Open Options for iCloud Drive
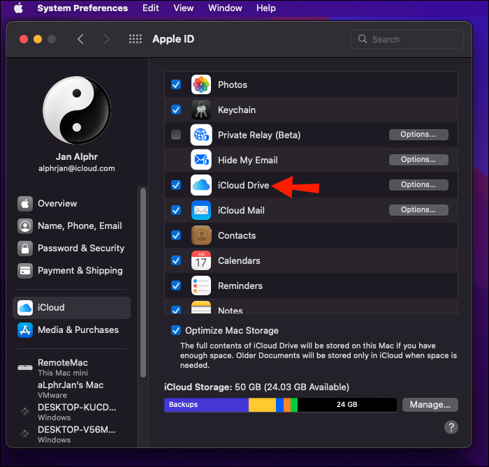This screenshot has height=467, width=489. (x=418, y=185)
